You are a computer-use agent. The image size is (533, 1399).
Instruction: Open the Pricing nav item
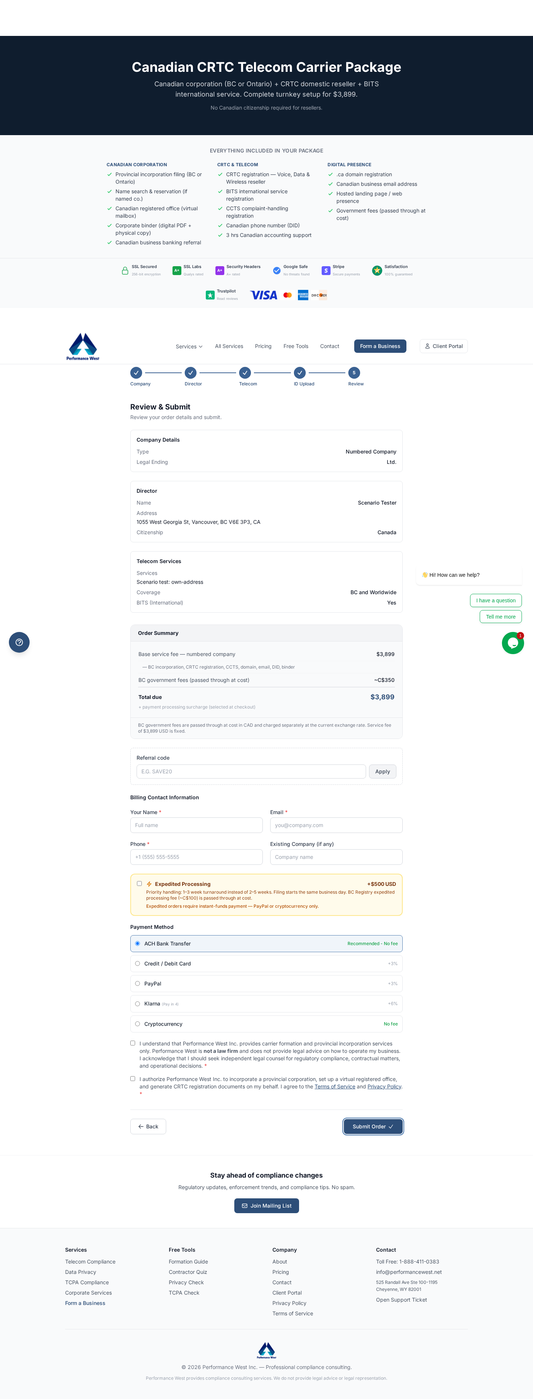pos(263,346)
